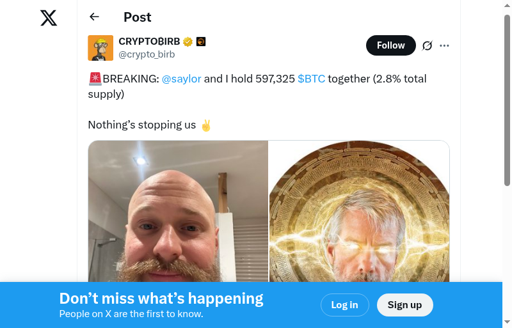Image resolution: width=512 pixels, height=328 pixels.
Task: Click the Post header title
Action: coord(138,17)
